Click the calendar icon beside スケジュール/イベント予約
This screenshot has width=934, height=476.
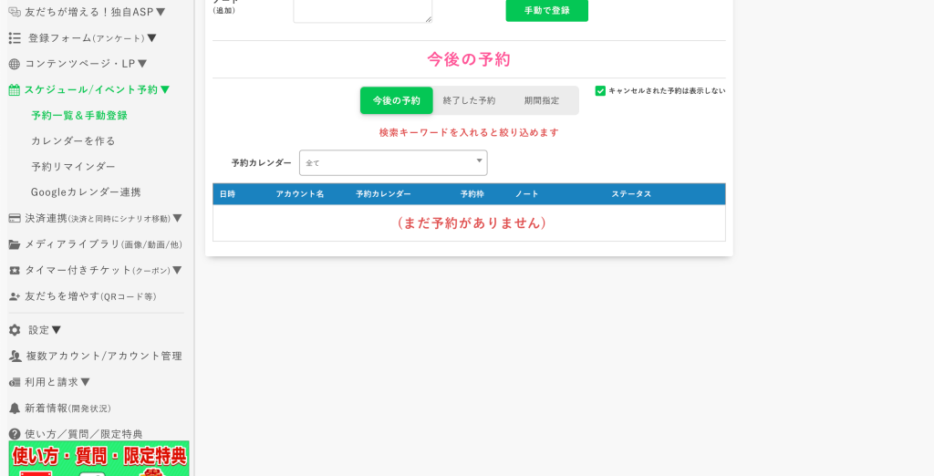point(15,90)
